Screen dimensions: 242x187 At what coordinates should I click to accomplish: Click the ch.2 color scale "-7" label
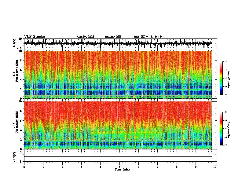(x=226, y=145)
